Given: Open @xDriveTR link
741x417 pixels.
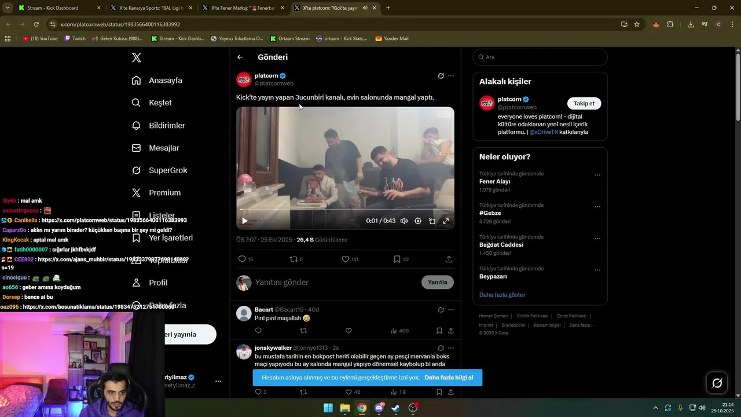Looking at the screenshot, I should tap(543, 132).
